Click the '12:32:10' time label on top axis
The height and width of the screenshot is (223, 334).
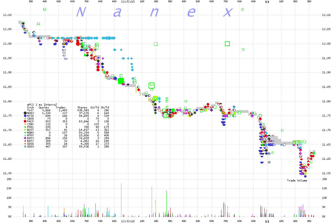(x=128, y=1)
